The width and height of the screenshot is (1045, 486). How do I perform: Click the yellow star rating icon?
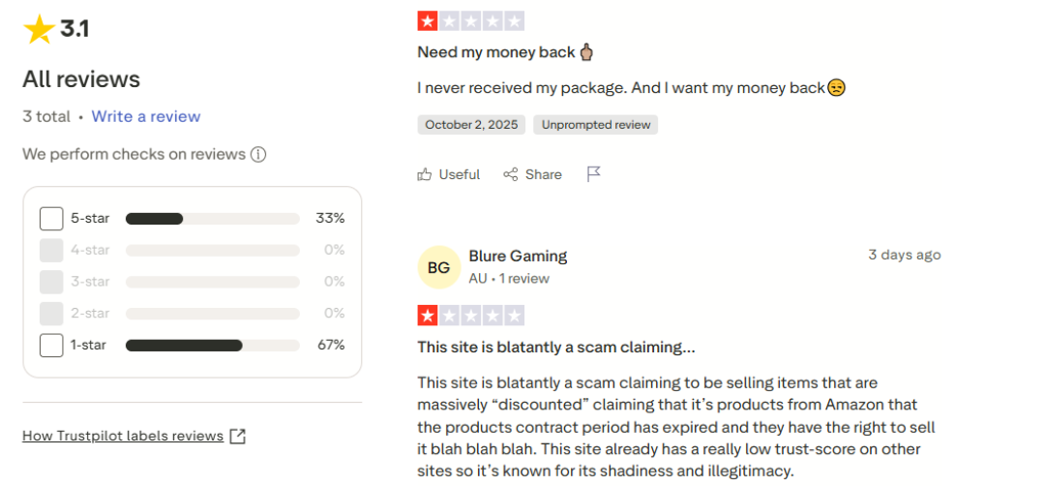(39, 30)
